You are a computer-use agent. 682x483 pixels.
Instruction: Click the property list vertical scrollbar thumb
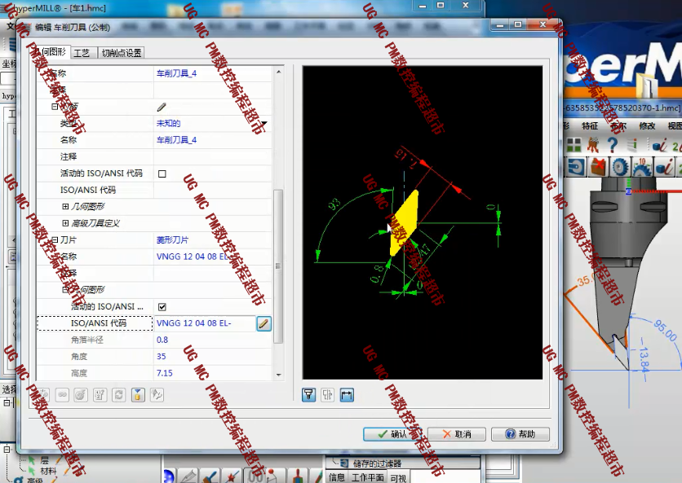tap(278, 266)
